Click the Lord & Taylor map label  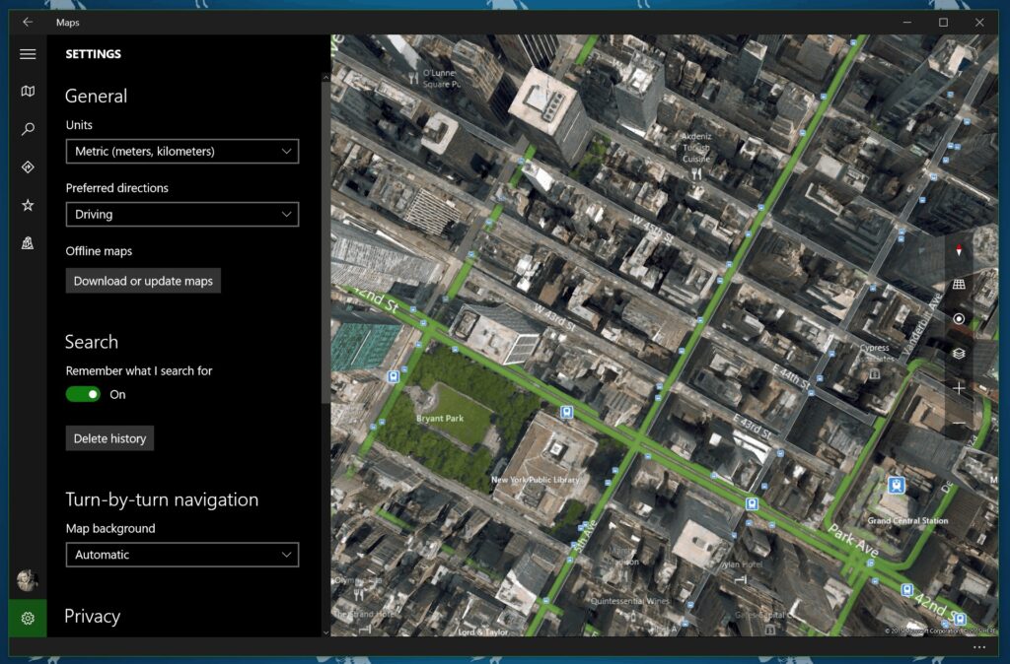pyautogui.click(x=483, y=631)
